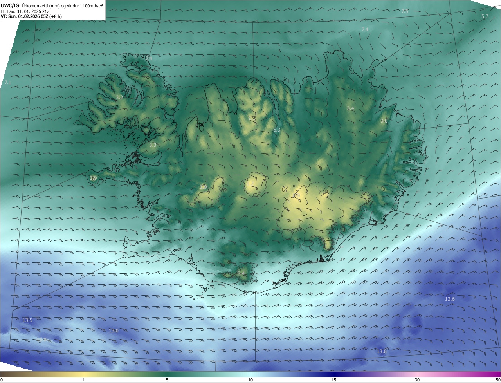Click the 13.0 value label
This screenshot has height=383, width=501.
pos(114,331)
